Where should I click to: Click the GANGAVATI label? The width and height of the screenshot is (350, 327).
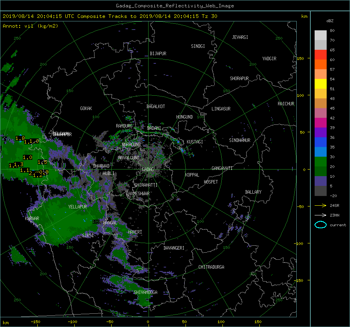[222, 168]
